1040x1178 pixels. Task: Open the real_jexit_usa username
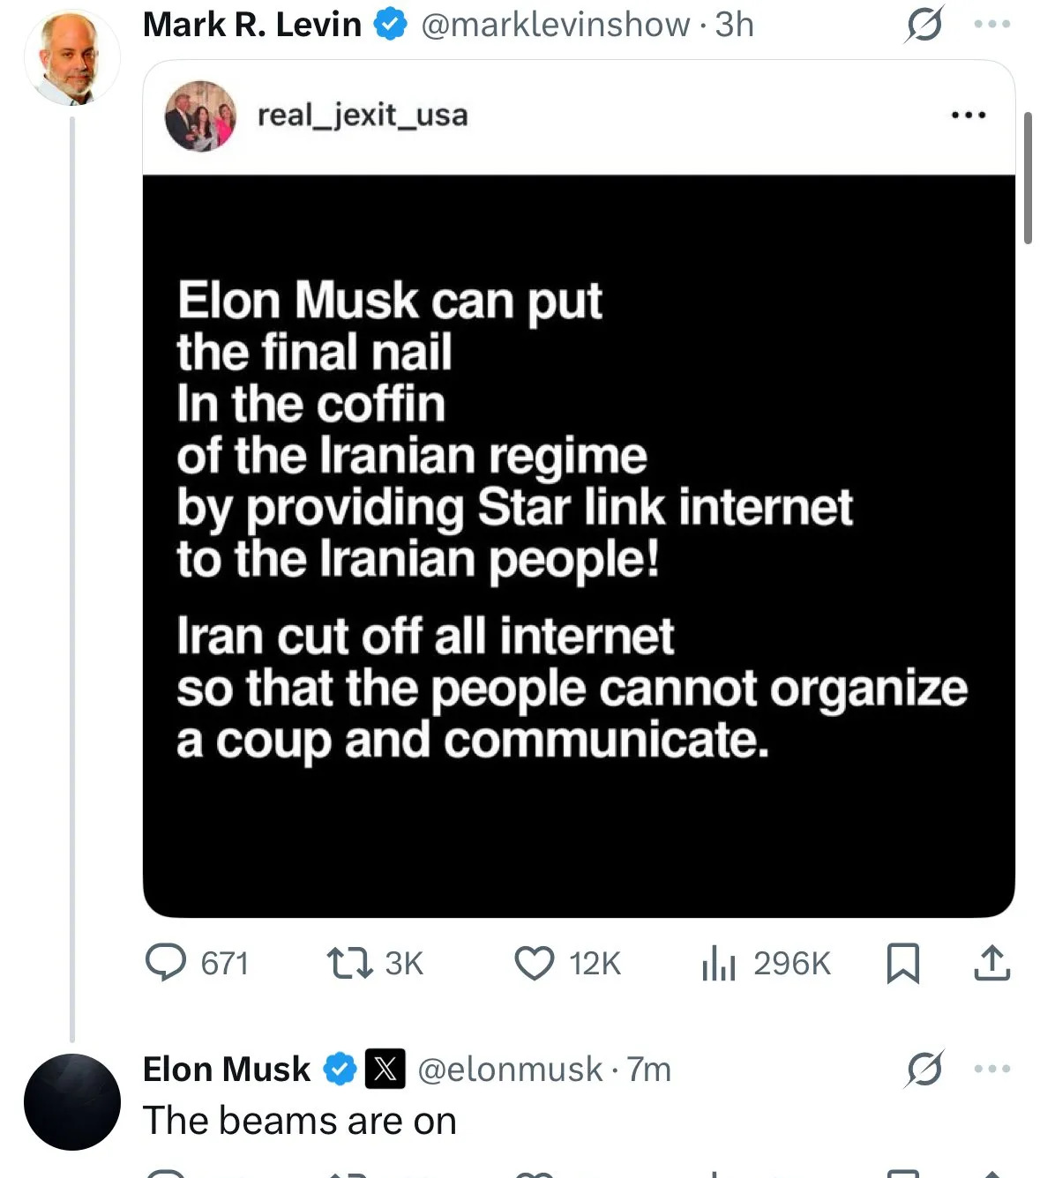point(363,115)
